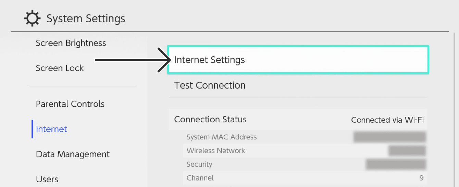The image size is (459, 187).
Task: Select the Security label
Action: click(199, 164)
